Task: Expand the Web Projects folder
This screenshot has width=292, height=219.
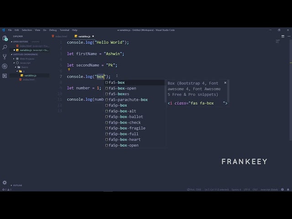Action: click(14, 59)
